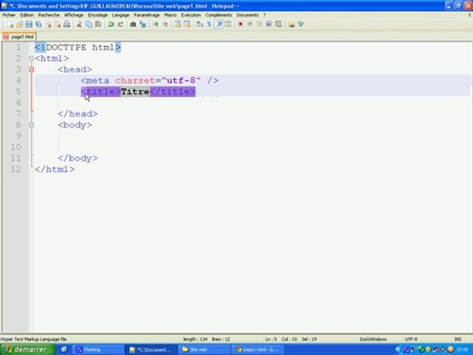Open Find with the binoculars icon
Image resolution: width=473 pixels, height=355 pixels.
tap(133, 25)
